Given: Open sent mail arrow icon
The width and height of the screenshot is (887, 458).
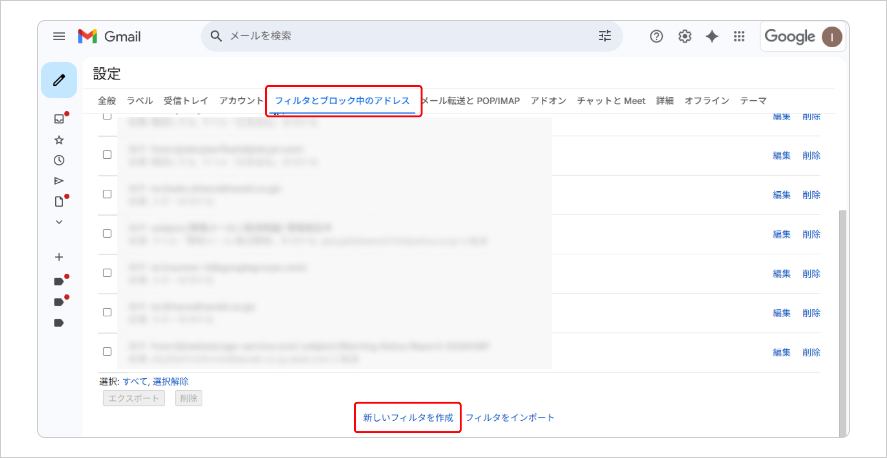Looking at the screenshot, I should 59,181.
